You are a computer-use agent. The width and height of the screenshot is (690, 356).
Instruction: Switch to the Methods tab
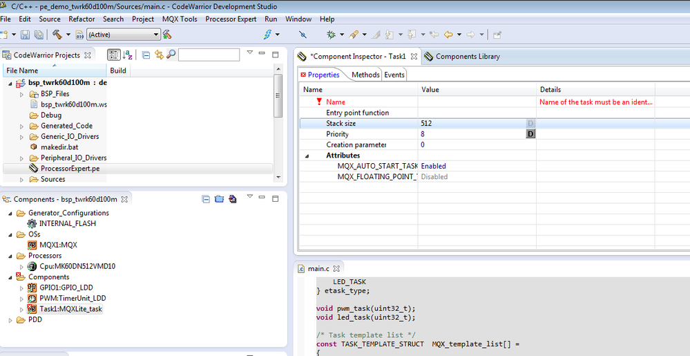click(365, 75)
